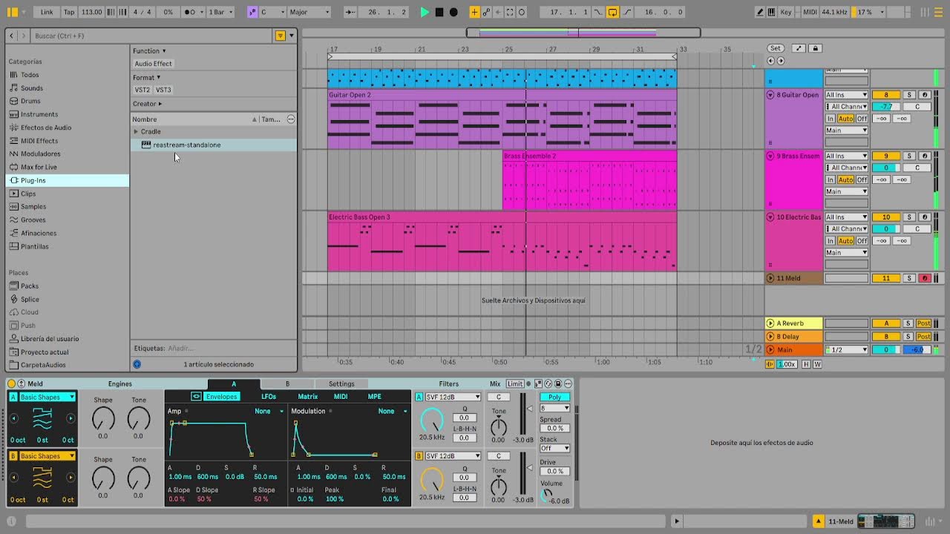Adjust the Volume knob in Meld
The image size is (950, 534).
pyautogui.click(x=546, y=496)
